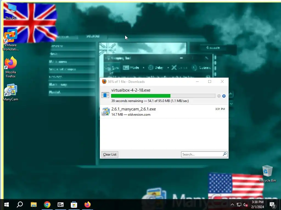This screenshot has height=210, width=281.
Task: Open the Recycle Bin
Action: point(267,174)
